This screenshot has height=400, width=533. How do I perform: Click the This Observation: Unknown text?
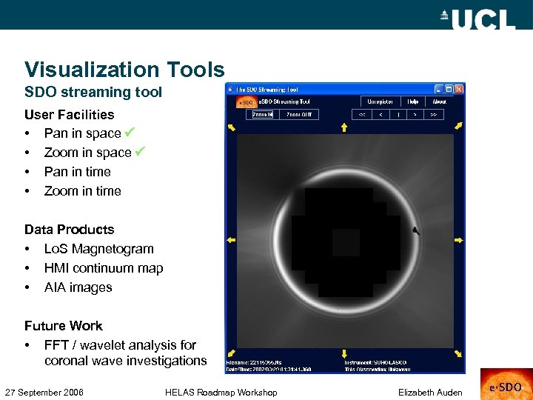click(378, 370)
